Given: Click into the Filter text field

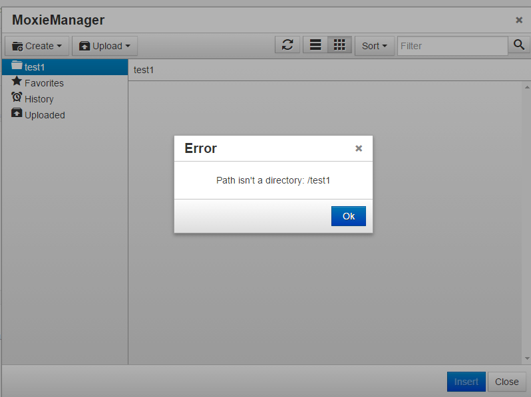Looking at the screenshot, I should pyautogui.click(x=452, y=46).
